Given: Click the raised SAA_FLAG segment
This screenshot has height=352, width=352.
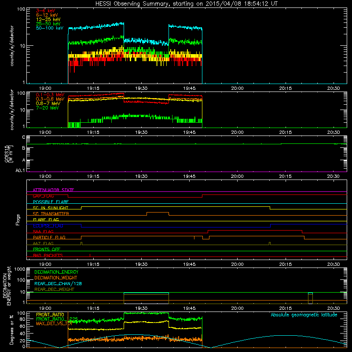Looking at the screenshot, I should (255, 230).
